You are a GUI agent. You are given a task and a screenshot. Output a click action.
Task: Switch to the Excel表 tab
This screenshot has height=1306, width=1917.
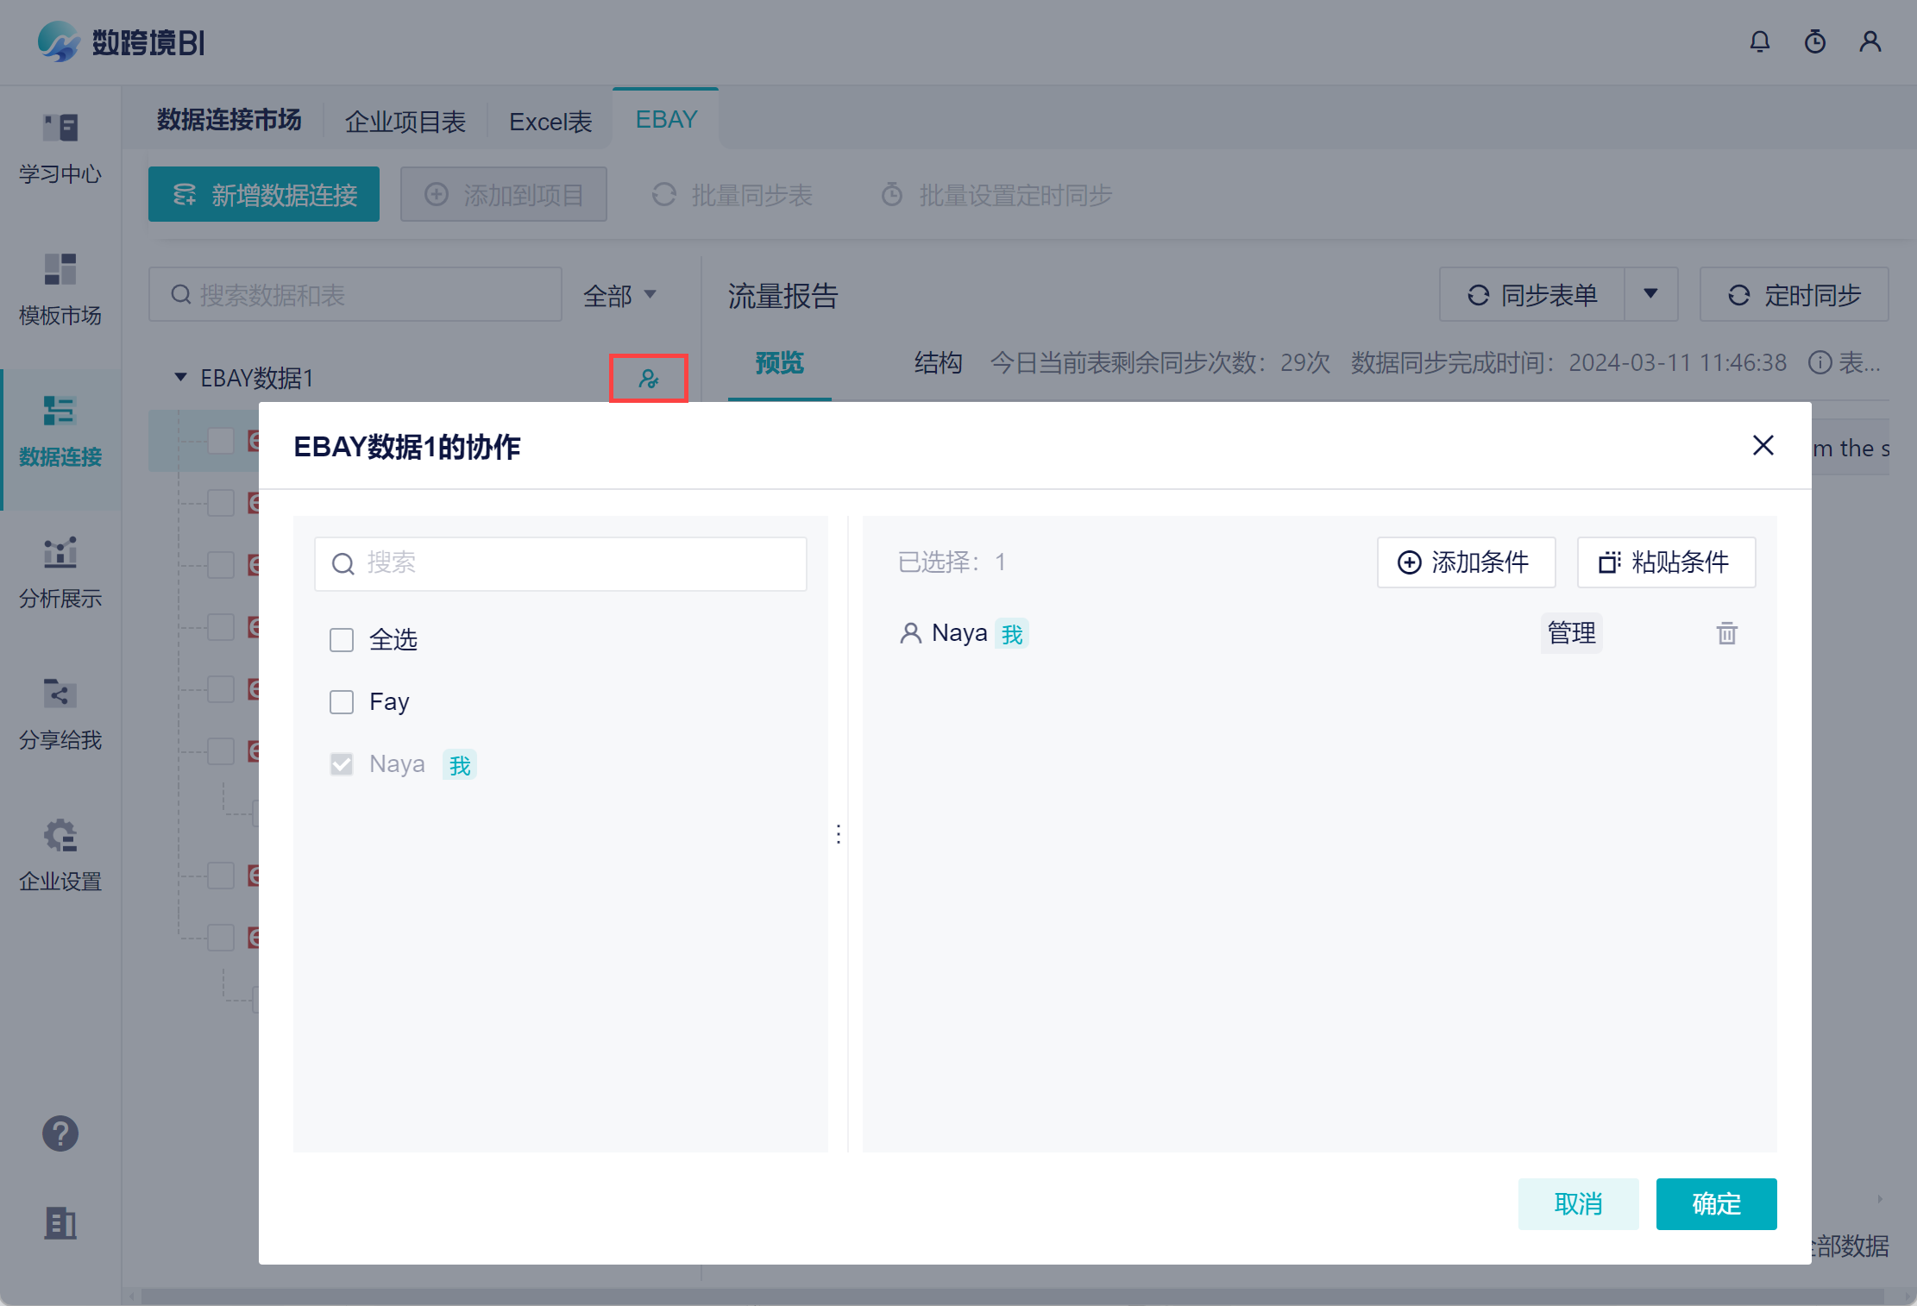550,122
